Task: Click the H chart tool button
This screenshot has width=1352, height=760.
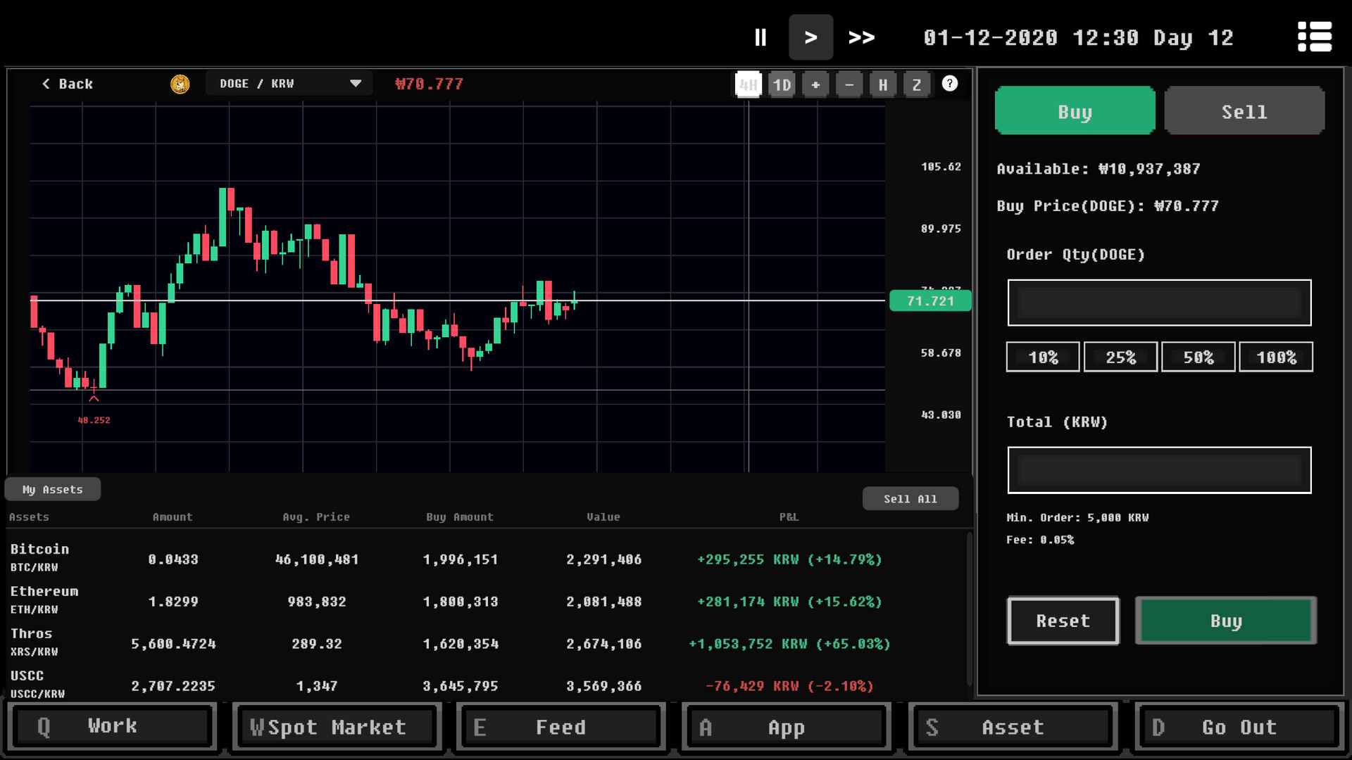Action: 883,85
